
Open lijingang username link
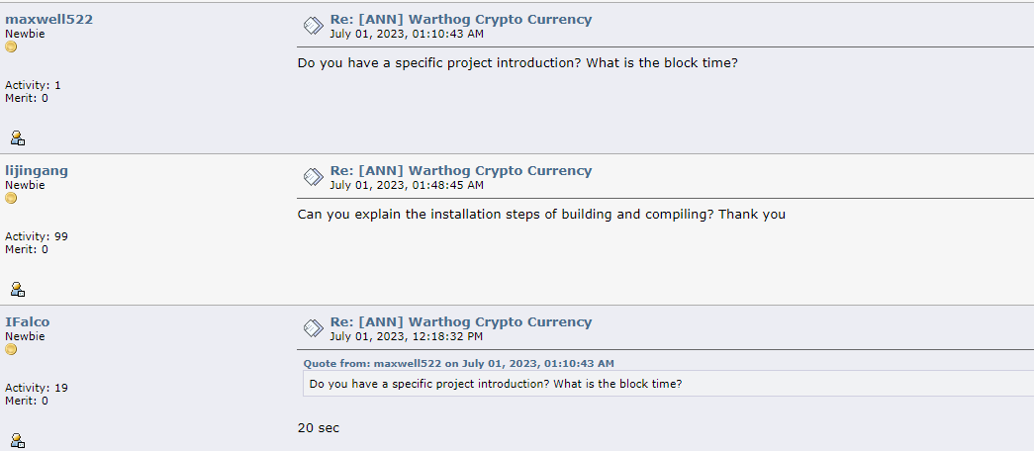(37, 171)
